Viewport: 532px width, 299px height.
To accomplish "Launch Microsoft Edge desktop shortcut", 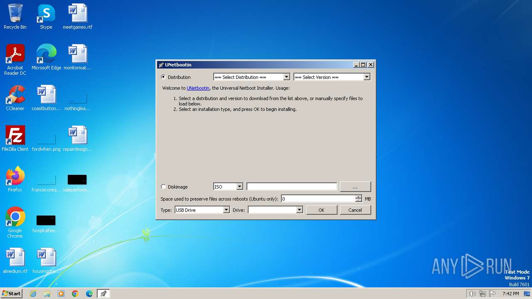I will (x=46, y=57).
